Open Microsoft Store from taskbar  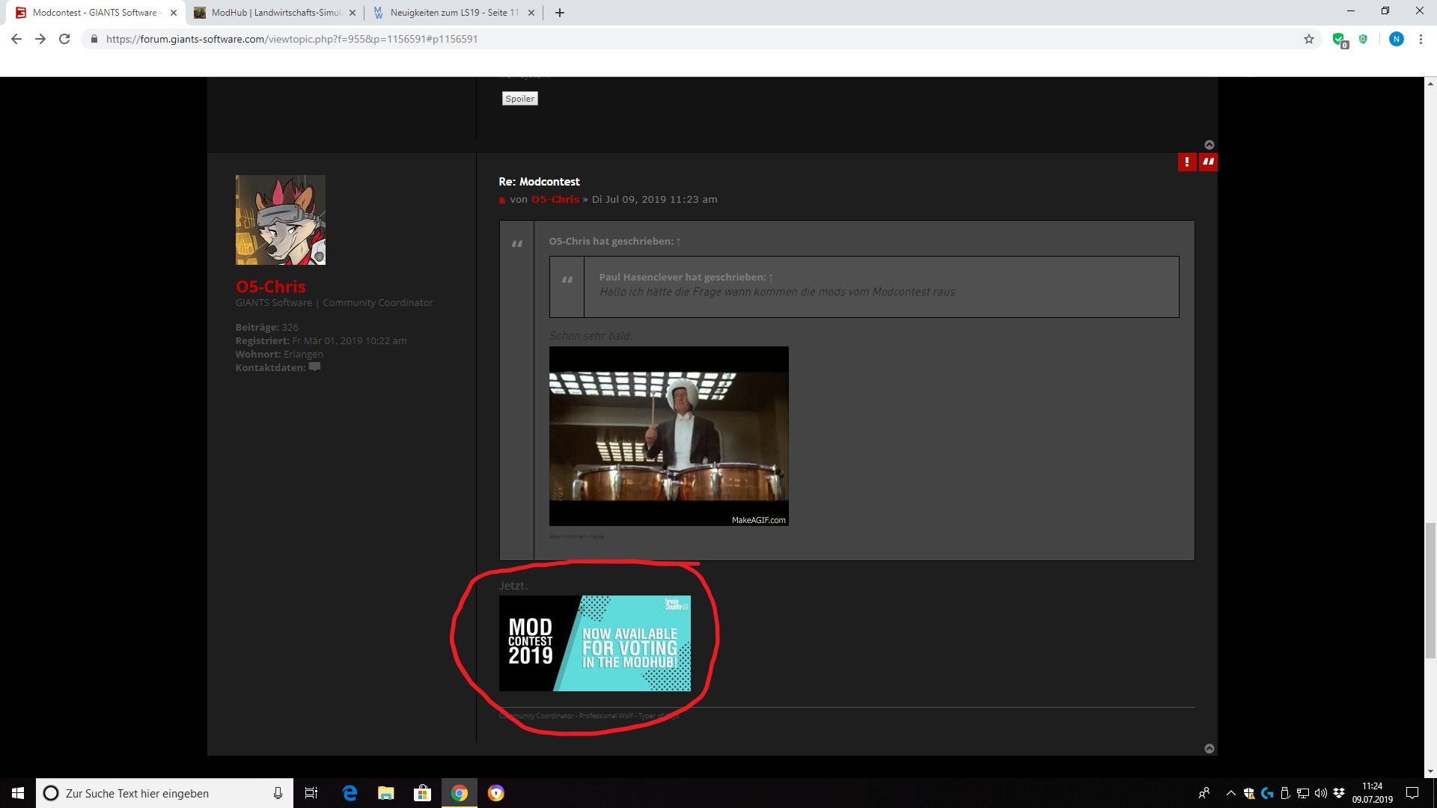point(423,793)
